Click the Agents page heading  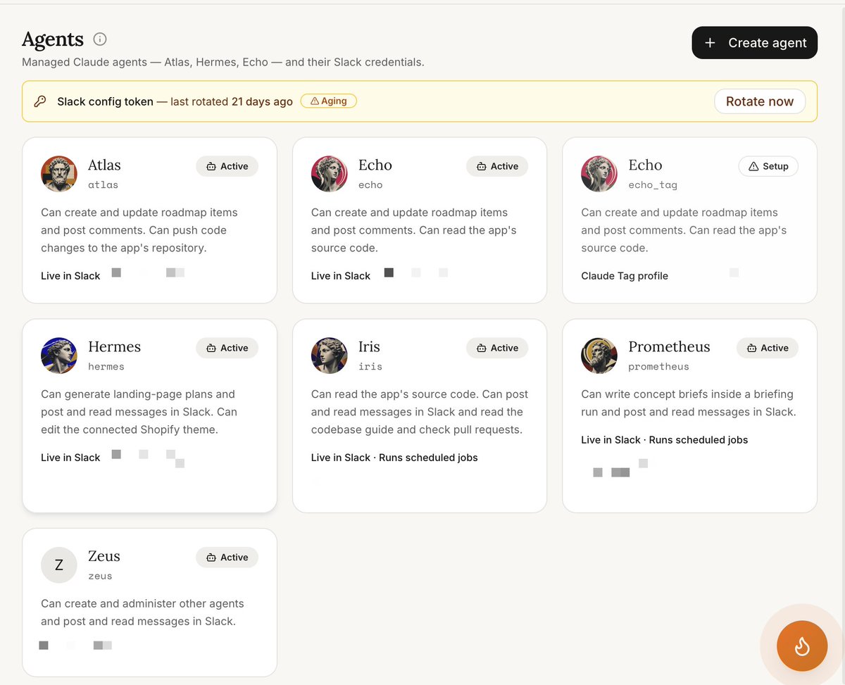point(53,39)
